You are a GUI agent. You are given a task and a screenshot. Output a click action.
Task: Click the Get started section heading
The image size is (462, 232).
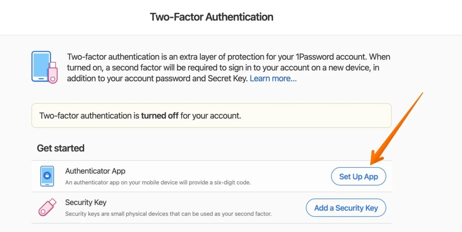coord(60,148)
